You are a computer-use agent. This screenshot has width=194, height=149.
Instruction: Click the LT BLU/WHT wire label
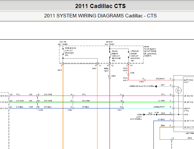159,107
